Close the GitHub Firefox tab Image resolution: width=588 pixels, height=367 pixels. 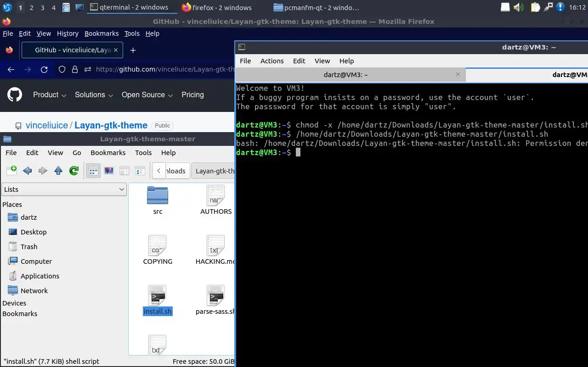(116, 50)
